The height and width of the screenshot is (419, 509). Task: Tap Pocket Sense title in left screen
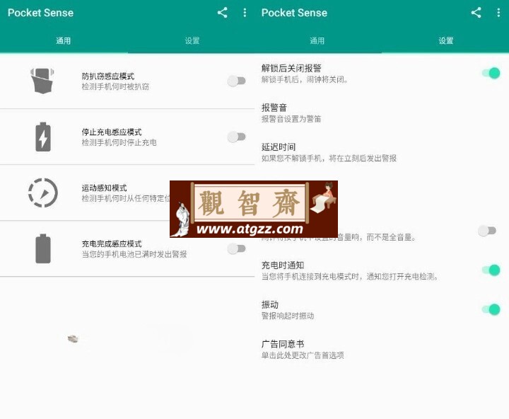coord(40,13)
